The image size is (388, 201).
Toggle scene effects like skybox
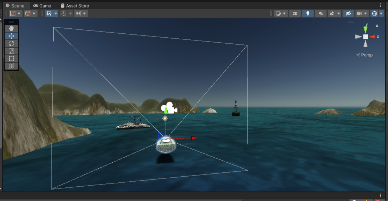[332, 13]
